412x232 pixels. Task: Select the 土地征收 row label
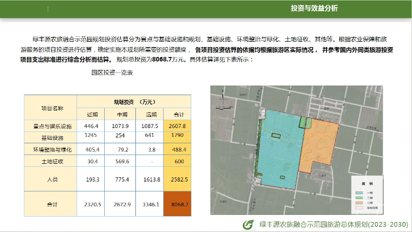pyautogui.click(x=52, y=161)
